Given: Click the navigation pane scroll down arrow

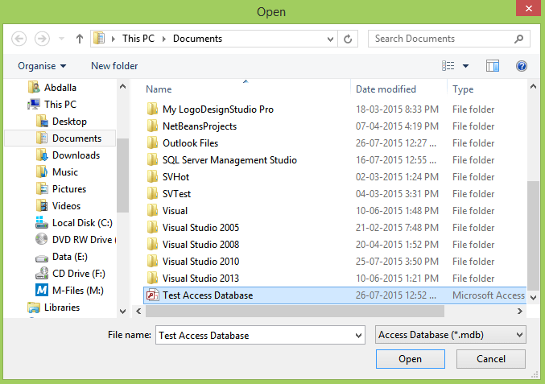Looking at the screenshot, I should (x=122, y=312).
